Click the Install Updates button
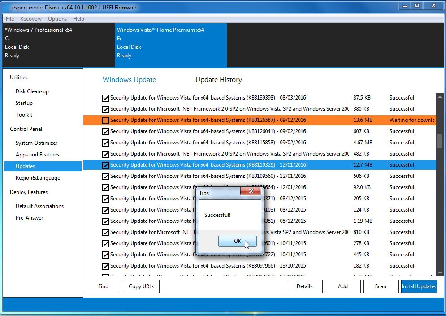Image resolution: width=446 pixels, height=316 pixels. (x=419, y=286)
